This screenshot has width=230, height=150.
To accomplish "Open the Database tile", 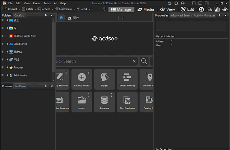I will pos(105,102).
